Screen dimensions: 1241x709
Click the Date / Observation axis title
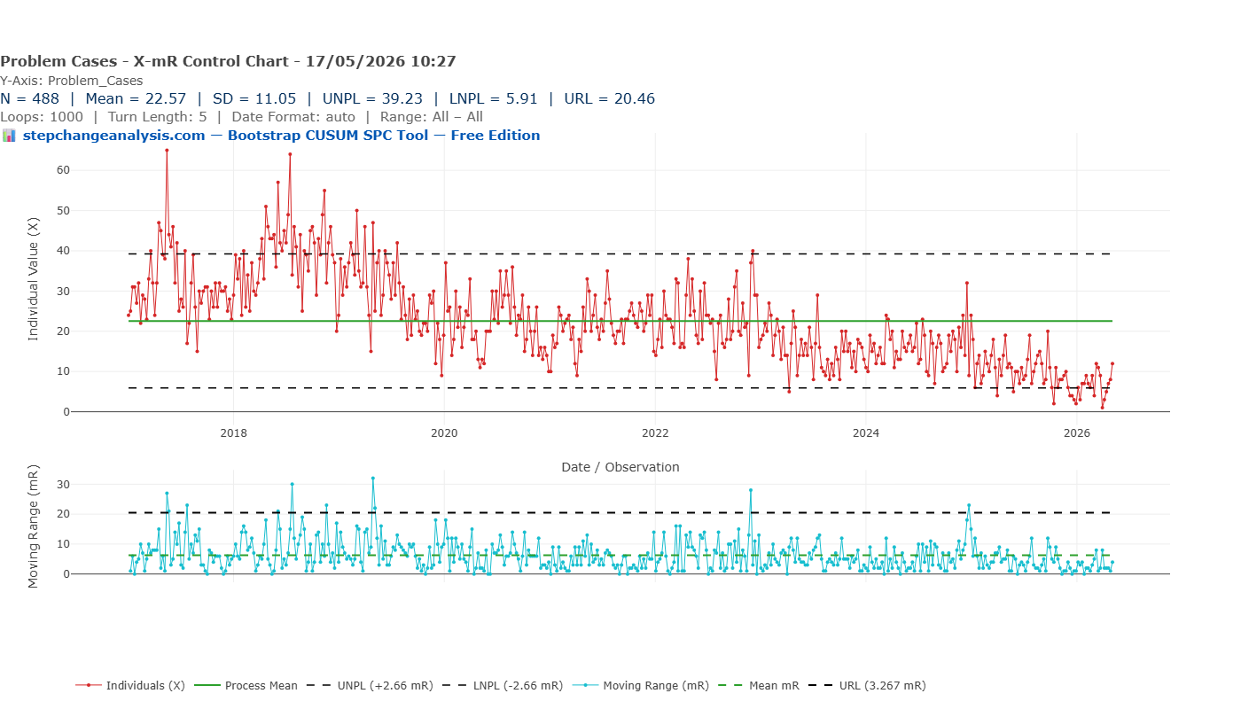(620, 467)
